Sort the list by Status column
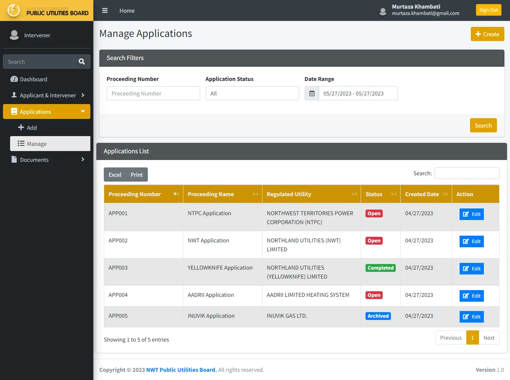510x380 pixels. [x=394, y=194]
